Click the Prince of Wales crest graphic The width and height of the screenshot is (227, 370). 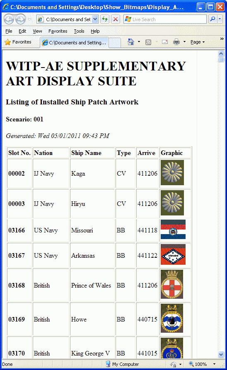[172, 284]
